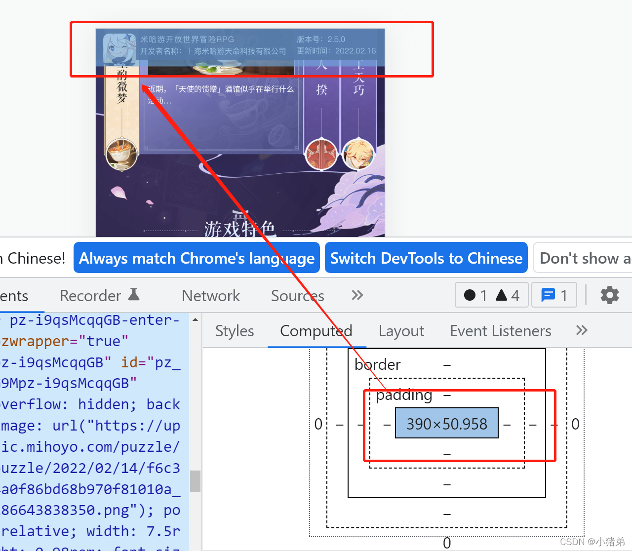Click the 390×50.958 content box

click(447, 424)
